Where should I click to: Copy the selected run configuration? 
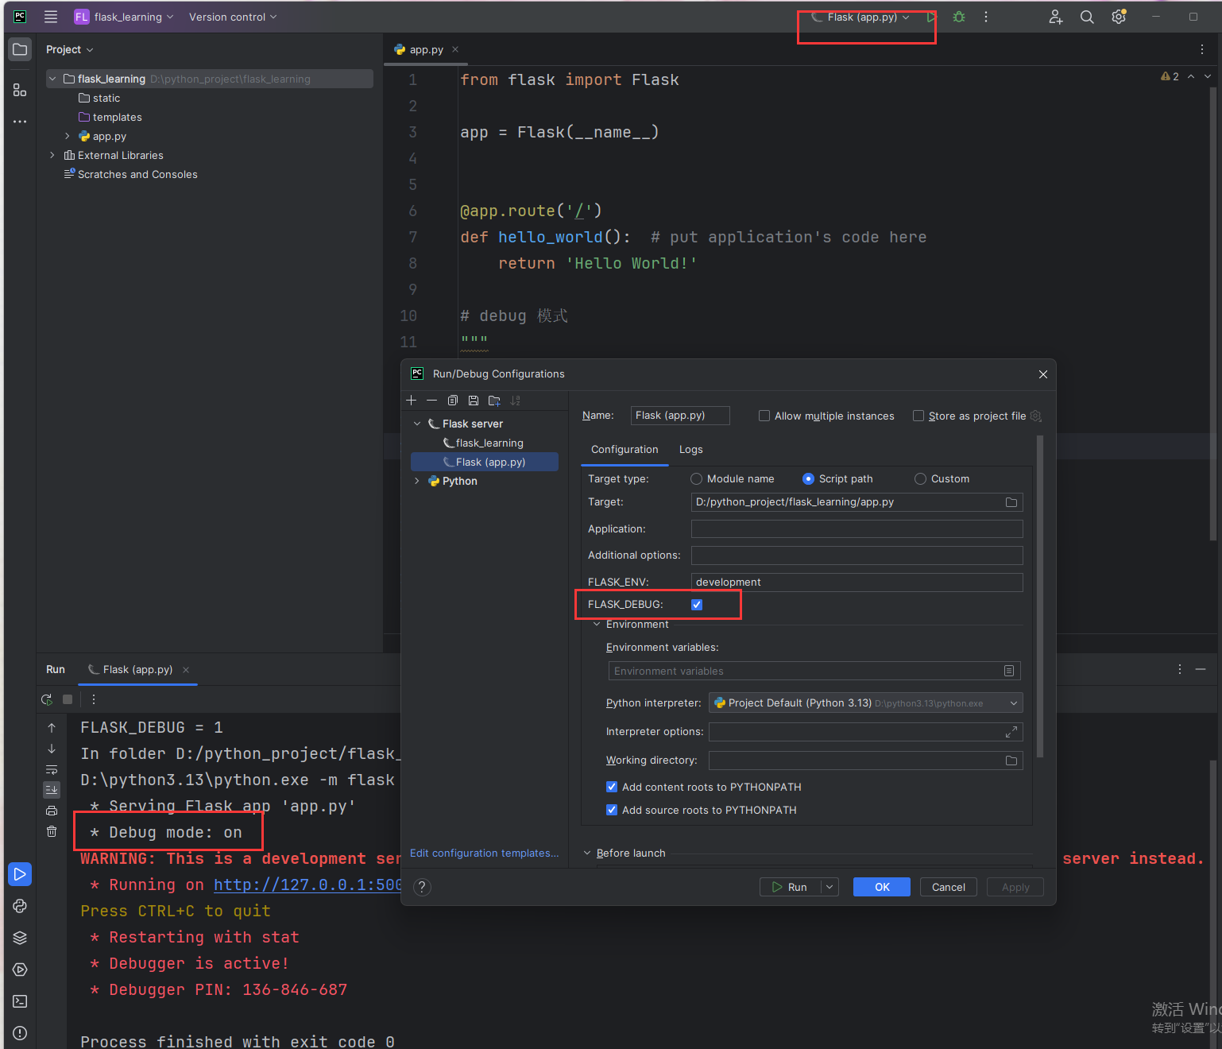pos(453,401)
